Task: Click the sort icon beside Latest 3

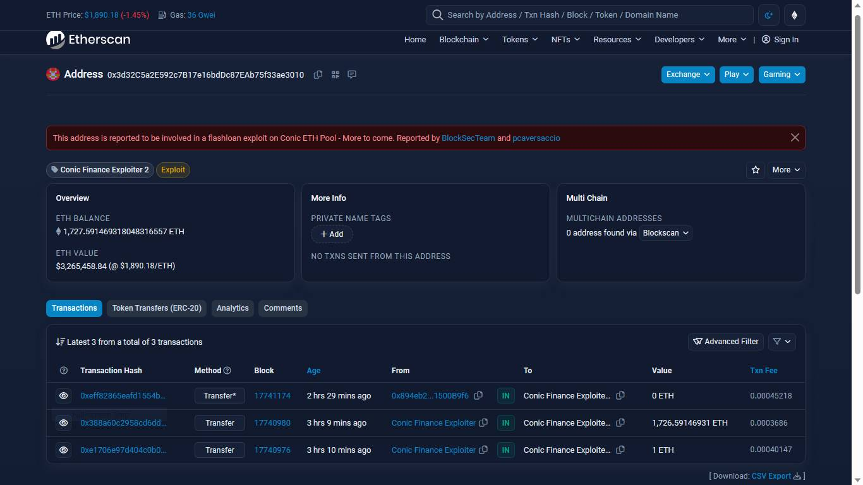Action: click(60, 342)
